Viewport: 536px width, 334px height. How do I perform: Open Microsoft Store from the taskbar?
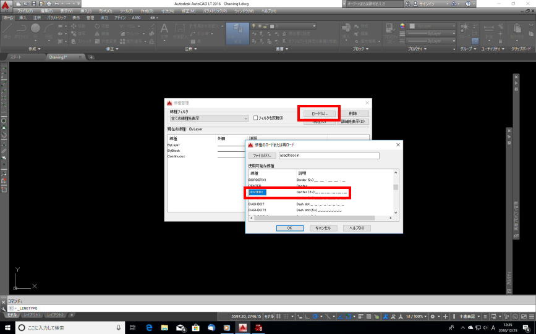tap(196, 327)
